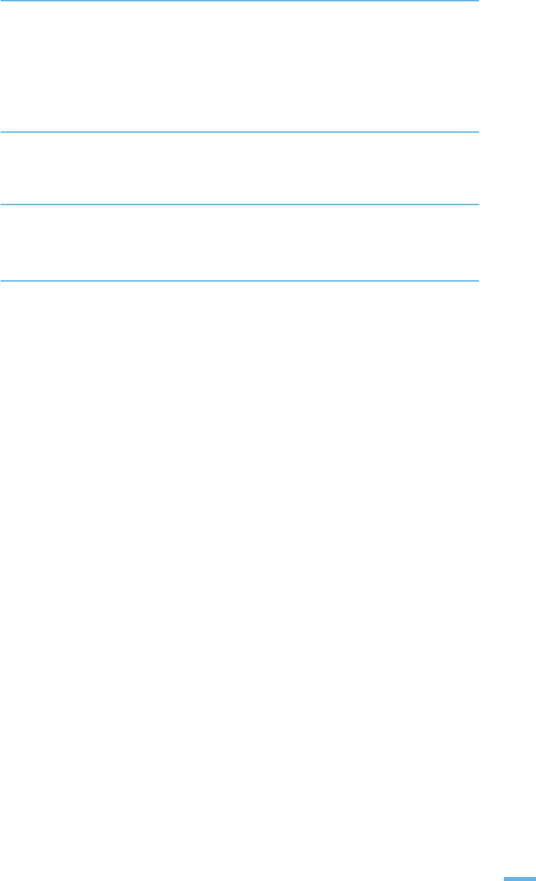Click the second blue horizontal rule

(x=240, y=132)
